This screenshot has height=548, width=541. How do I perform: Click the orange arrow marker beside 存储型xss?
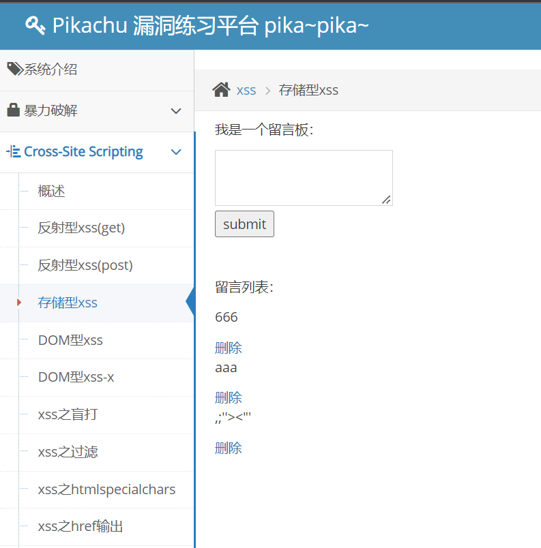point(19,303)
